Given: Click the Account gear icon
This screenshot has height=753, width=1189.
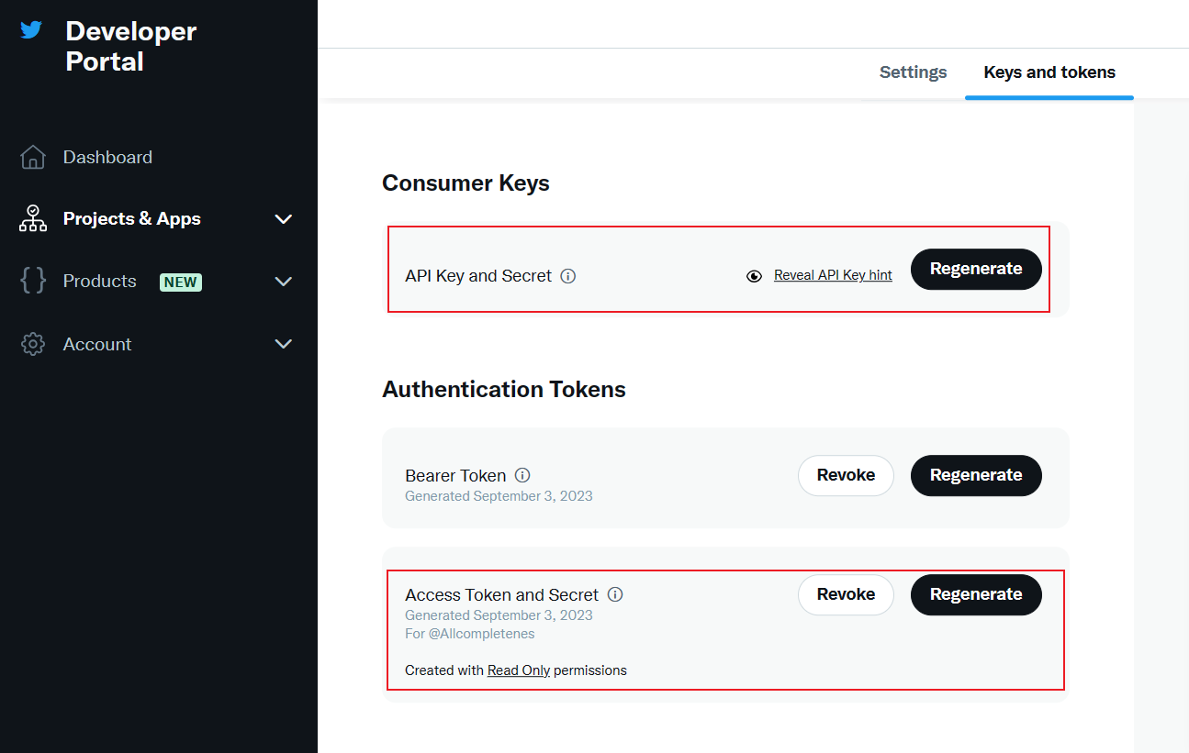Looking at the screenshot, I should 33,345.
